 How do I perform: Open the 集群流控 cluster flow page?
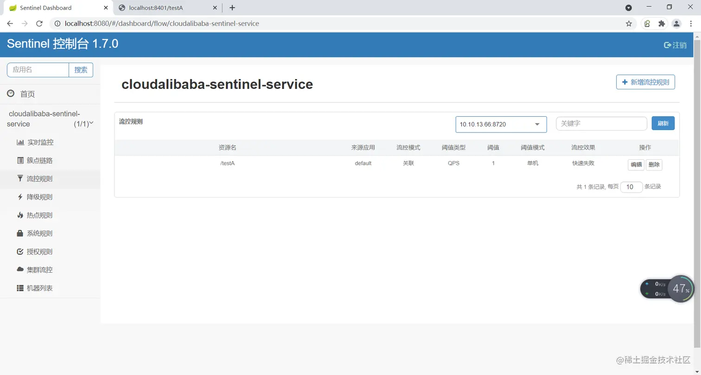click(x=39, y=269)
